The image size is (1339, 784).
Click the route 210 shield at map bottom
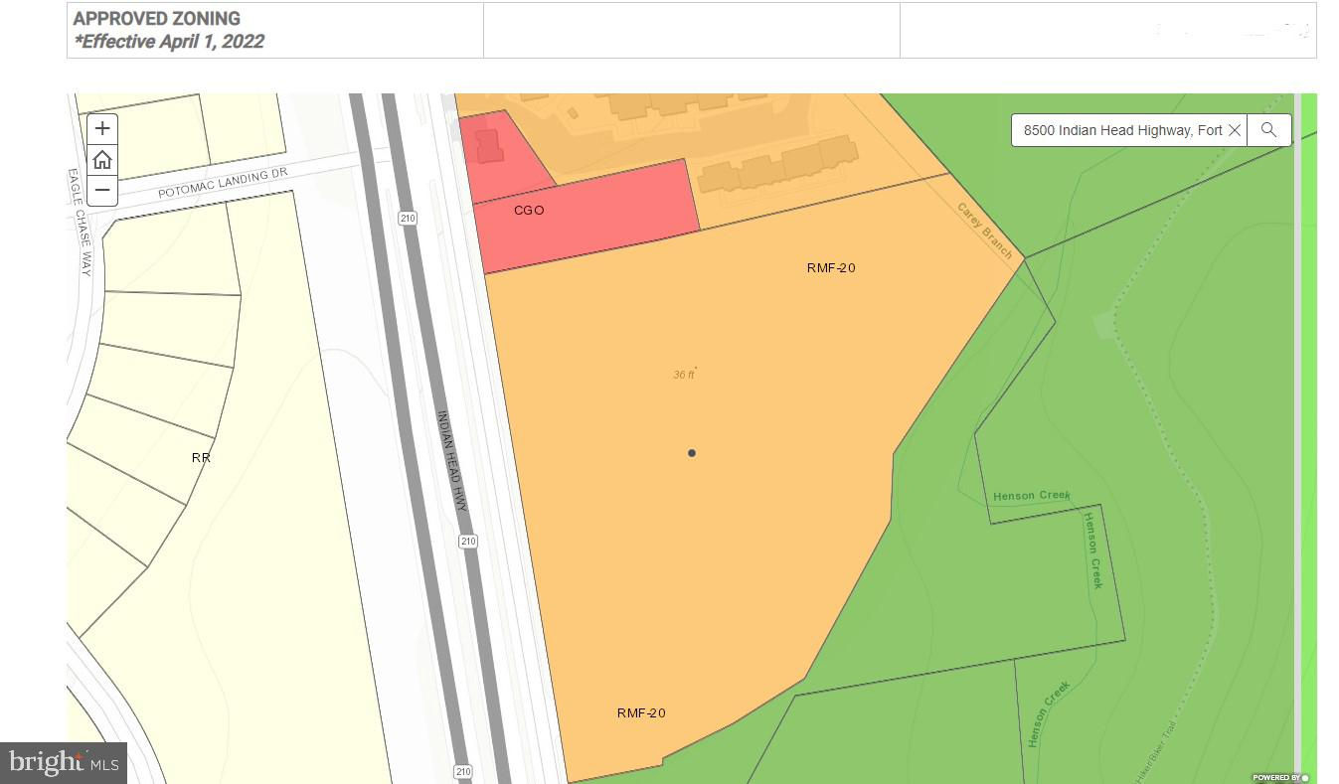coord(463,771)
